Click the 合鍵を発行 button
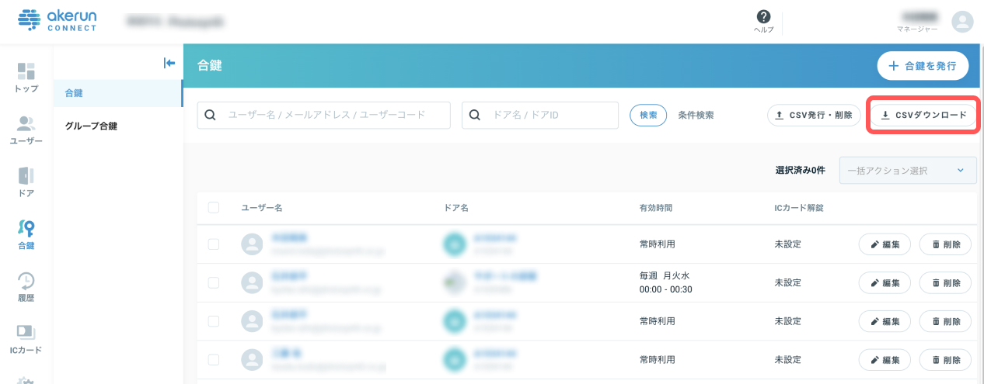This screenshot has width=984, height=384. click(x=923, y=66)
